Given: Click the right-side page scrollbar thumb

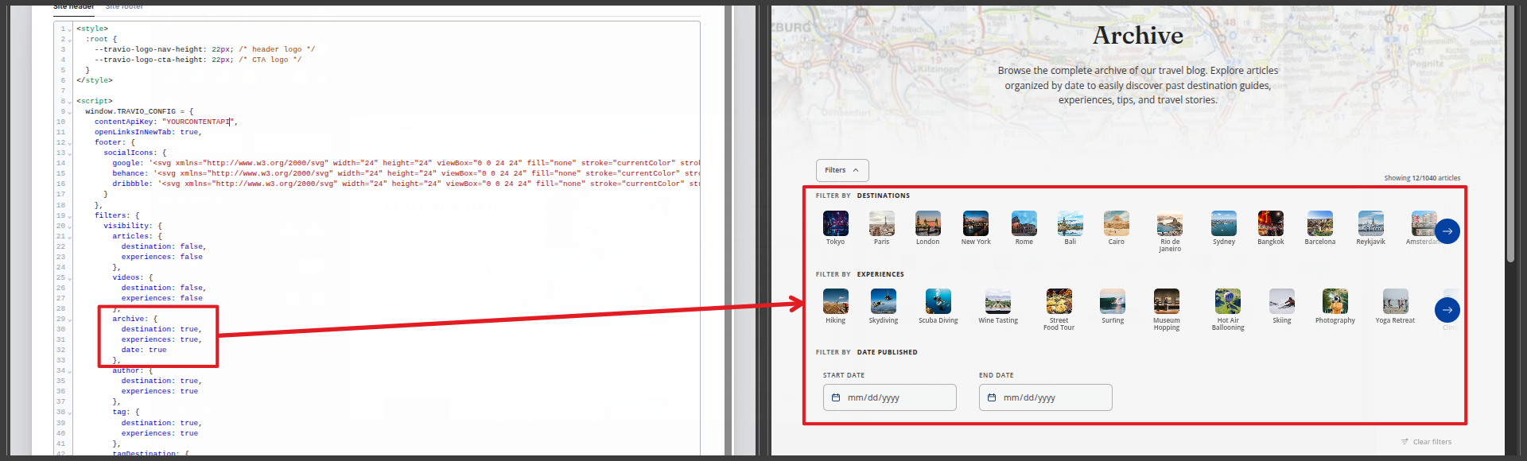Looking at the screenshot, I should pyautogui.click(x=1510, y=135).
